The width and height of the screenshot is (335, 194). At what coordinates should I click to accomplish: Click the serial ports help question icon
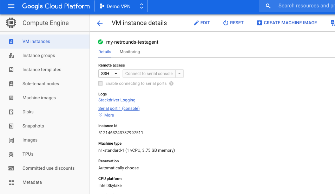(x=171, y=83)
